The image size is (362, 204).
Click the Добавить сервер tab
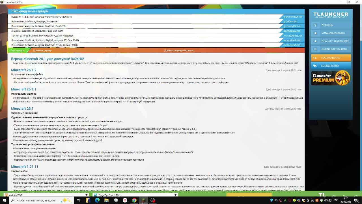tap(42, 50)
